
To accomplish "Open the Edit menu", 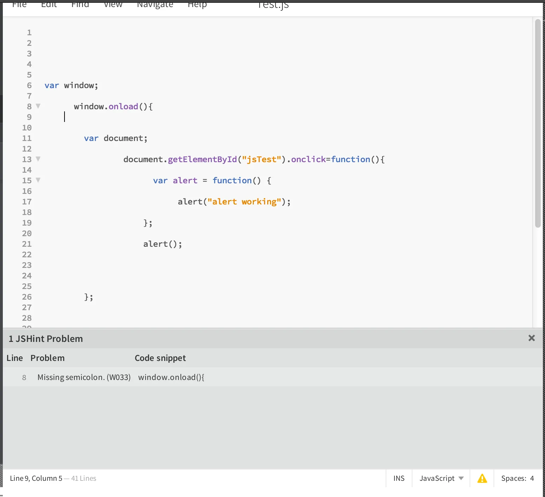I will [49, 5].
